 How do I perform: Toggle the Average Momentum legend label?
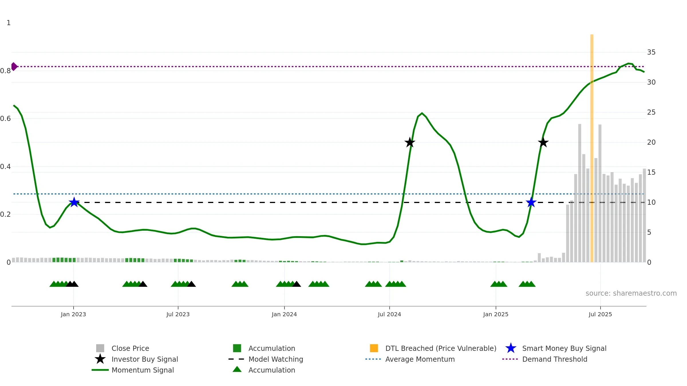pos(420,359)
